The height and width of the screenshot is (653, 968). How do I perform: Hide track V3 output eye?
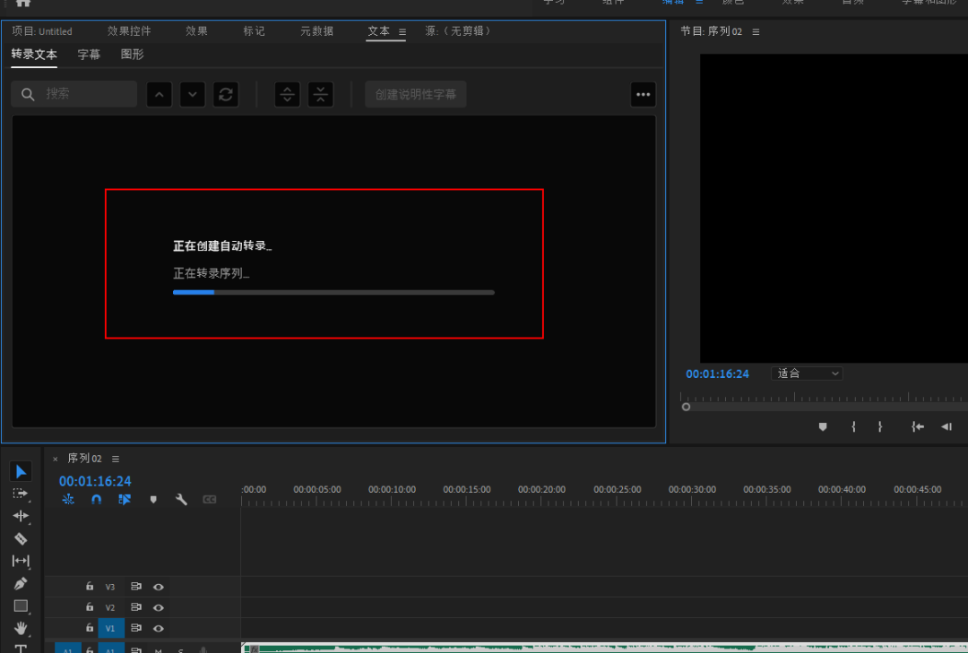point(158,587)
